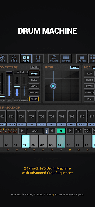Click the SPEED slider track

(24, 86)
